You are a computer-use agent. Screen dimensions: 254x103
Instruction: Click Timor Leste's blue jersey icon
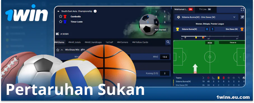65,22
